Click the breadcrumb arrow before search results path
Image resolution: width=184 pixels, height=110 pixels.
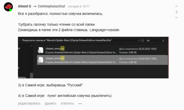tap(20, 40)
